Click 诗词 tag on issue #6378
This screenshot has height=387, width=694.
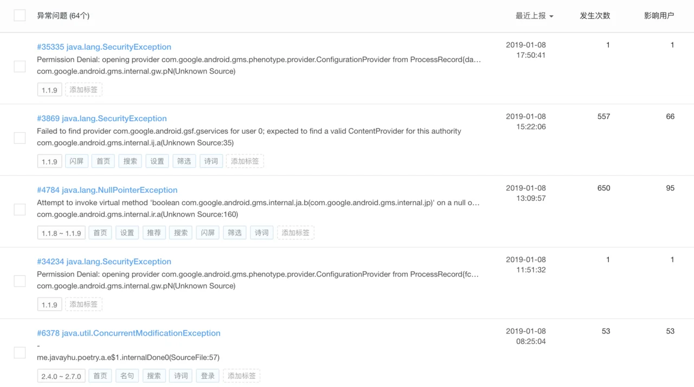tap(181, 376)
